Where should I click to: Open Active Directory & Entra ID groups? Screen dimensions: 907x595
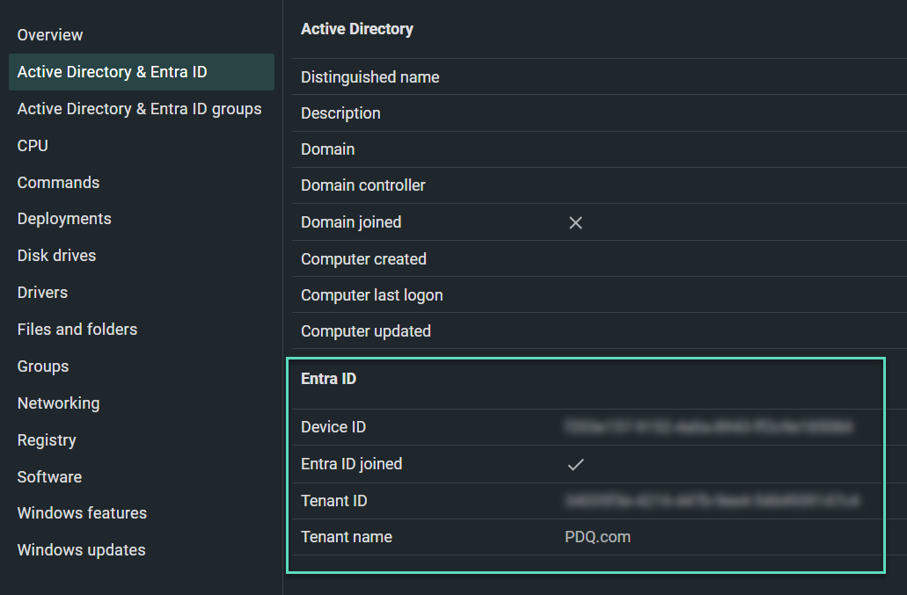(139, 109)
